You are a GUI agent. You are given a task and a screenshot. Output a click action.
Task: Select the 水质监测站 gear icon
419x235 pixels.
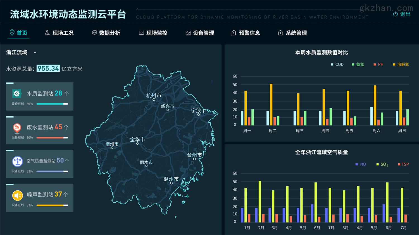coord(17,93)
